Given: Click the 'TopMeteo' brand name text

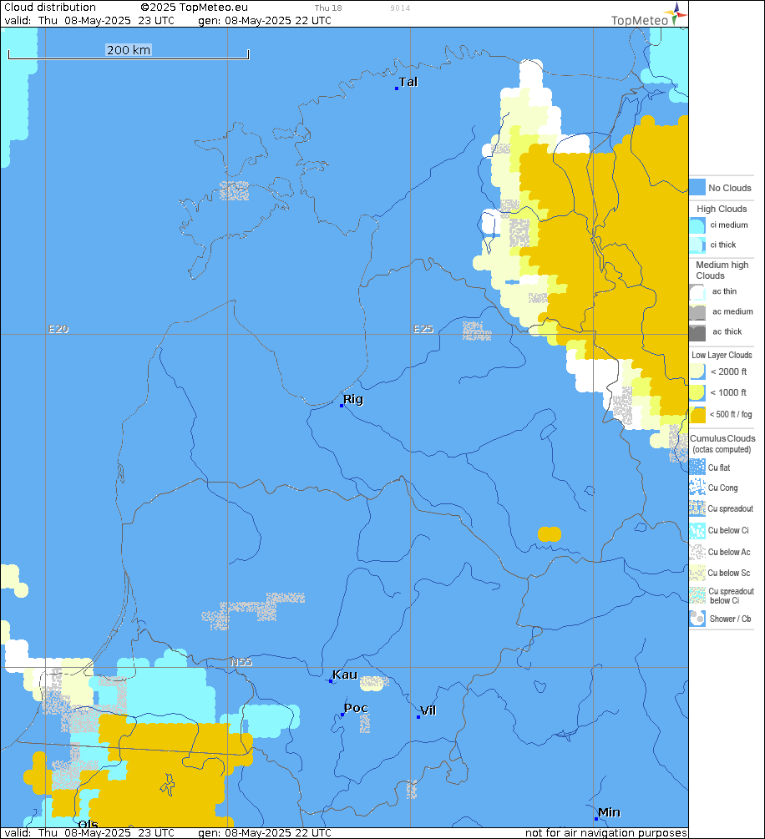Looking at the screenshot, I should [x=640, y=20].
